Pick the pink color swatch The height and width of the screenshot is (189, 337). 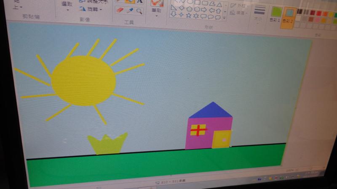318,20
